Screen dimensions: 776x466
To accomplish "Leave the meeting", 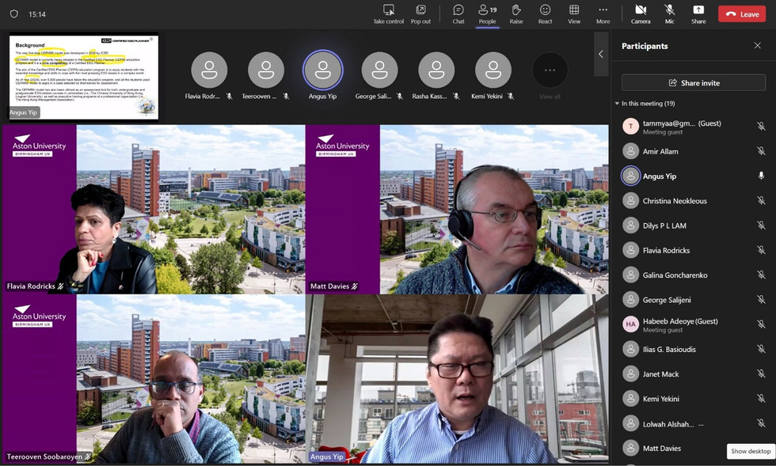I will 742,14.
